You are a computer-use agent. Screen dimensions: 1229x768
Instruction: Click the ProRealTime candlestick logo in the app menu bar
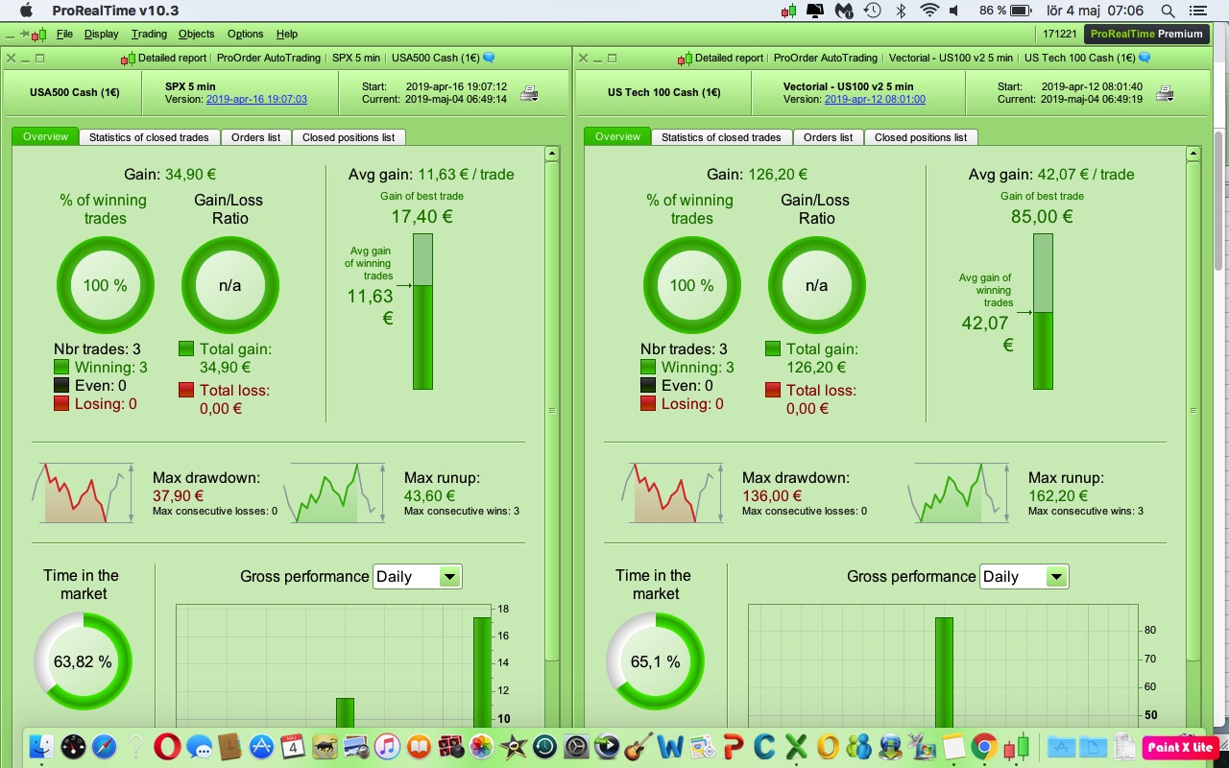click(x=39, y=34)
